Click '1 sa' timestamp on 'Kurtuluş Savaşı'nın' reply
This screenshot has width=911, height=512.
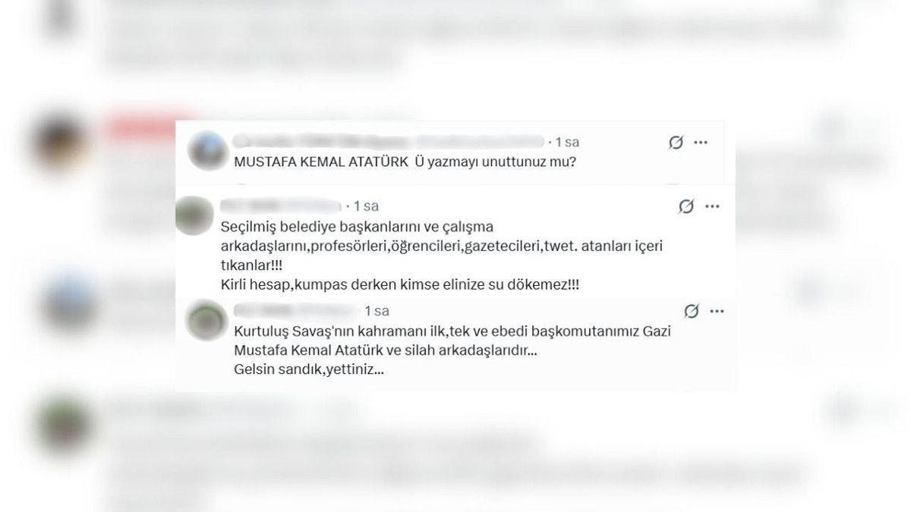pyautogui.click(x=377, y=310)
